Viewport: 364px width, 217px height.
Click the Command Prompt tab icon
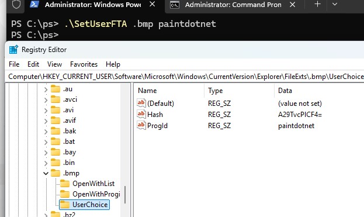point(175,5)
